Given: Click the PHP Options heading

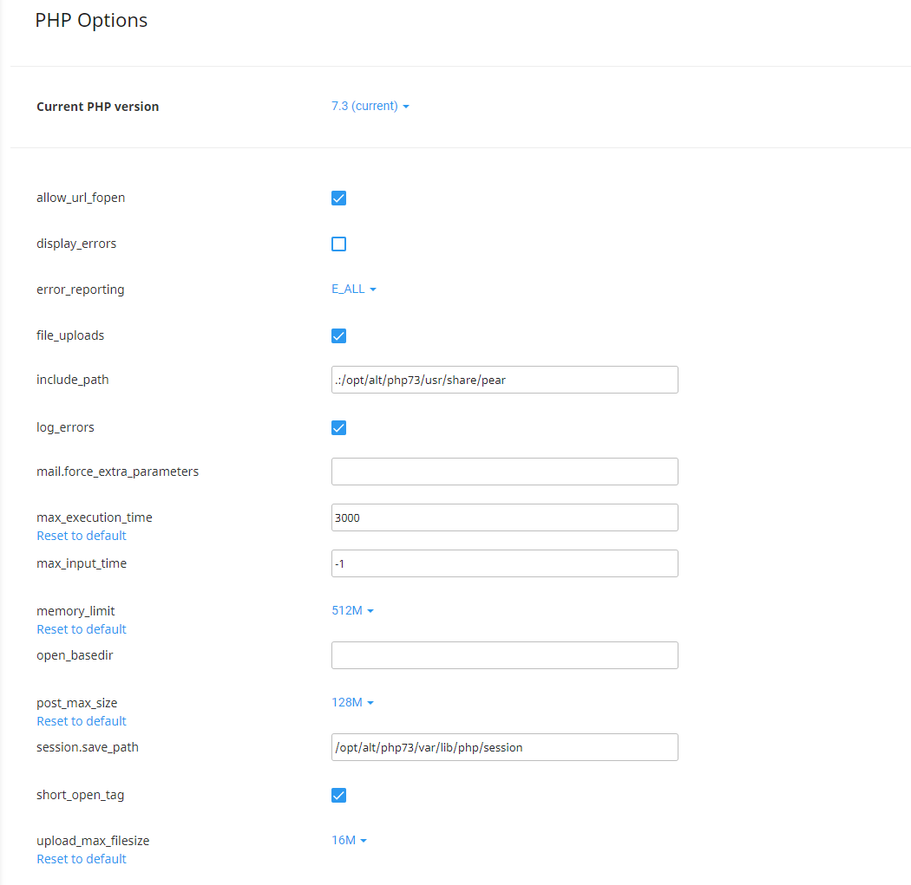Looking at the screenshot, I should coord(91,21).
